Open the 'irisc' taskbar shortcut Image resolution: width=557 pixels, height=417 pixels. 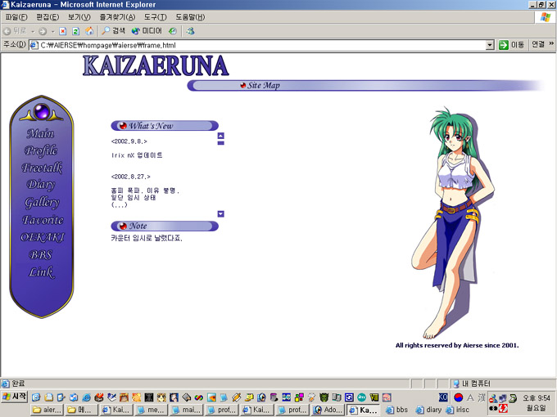pyautogui.click(x=458, y=410)
